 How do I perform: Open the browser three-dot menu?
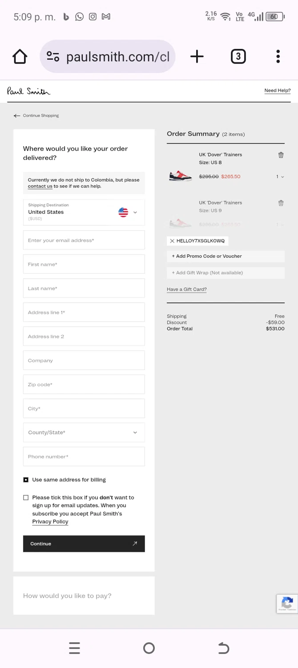(278, 57)
